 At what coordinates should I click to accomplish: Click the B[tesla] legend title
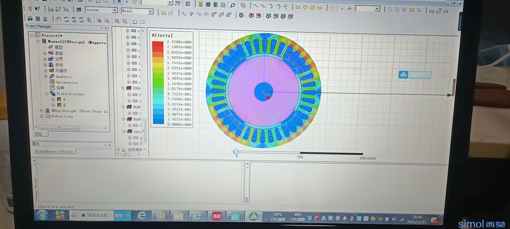[162, 35]
